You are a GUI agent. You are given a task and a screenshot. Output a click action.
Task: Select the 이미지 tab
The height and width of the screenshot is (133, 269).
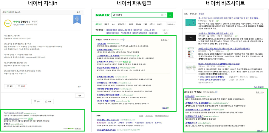(131, 24)
